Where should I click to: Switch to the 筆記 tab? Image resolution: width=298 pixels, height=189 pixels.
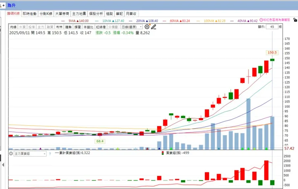pyautogui.click(x=119, y=14)
